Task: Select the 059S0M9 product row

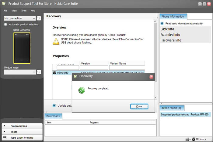Action: coord(99,73)
